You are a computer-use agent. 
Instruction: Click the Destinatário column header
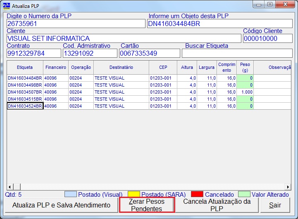(x=121, y=67)
